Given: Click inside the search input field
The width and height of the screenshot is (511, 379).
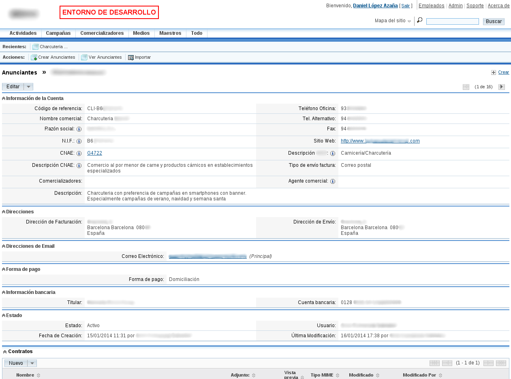Looking at the screenshot, I should click(453, 21).
